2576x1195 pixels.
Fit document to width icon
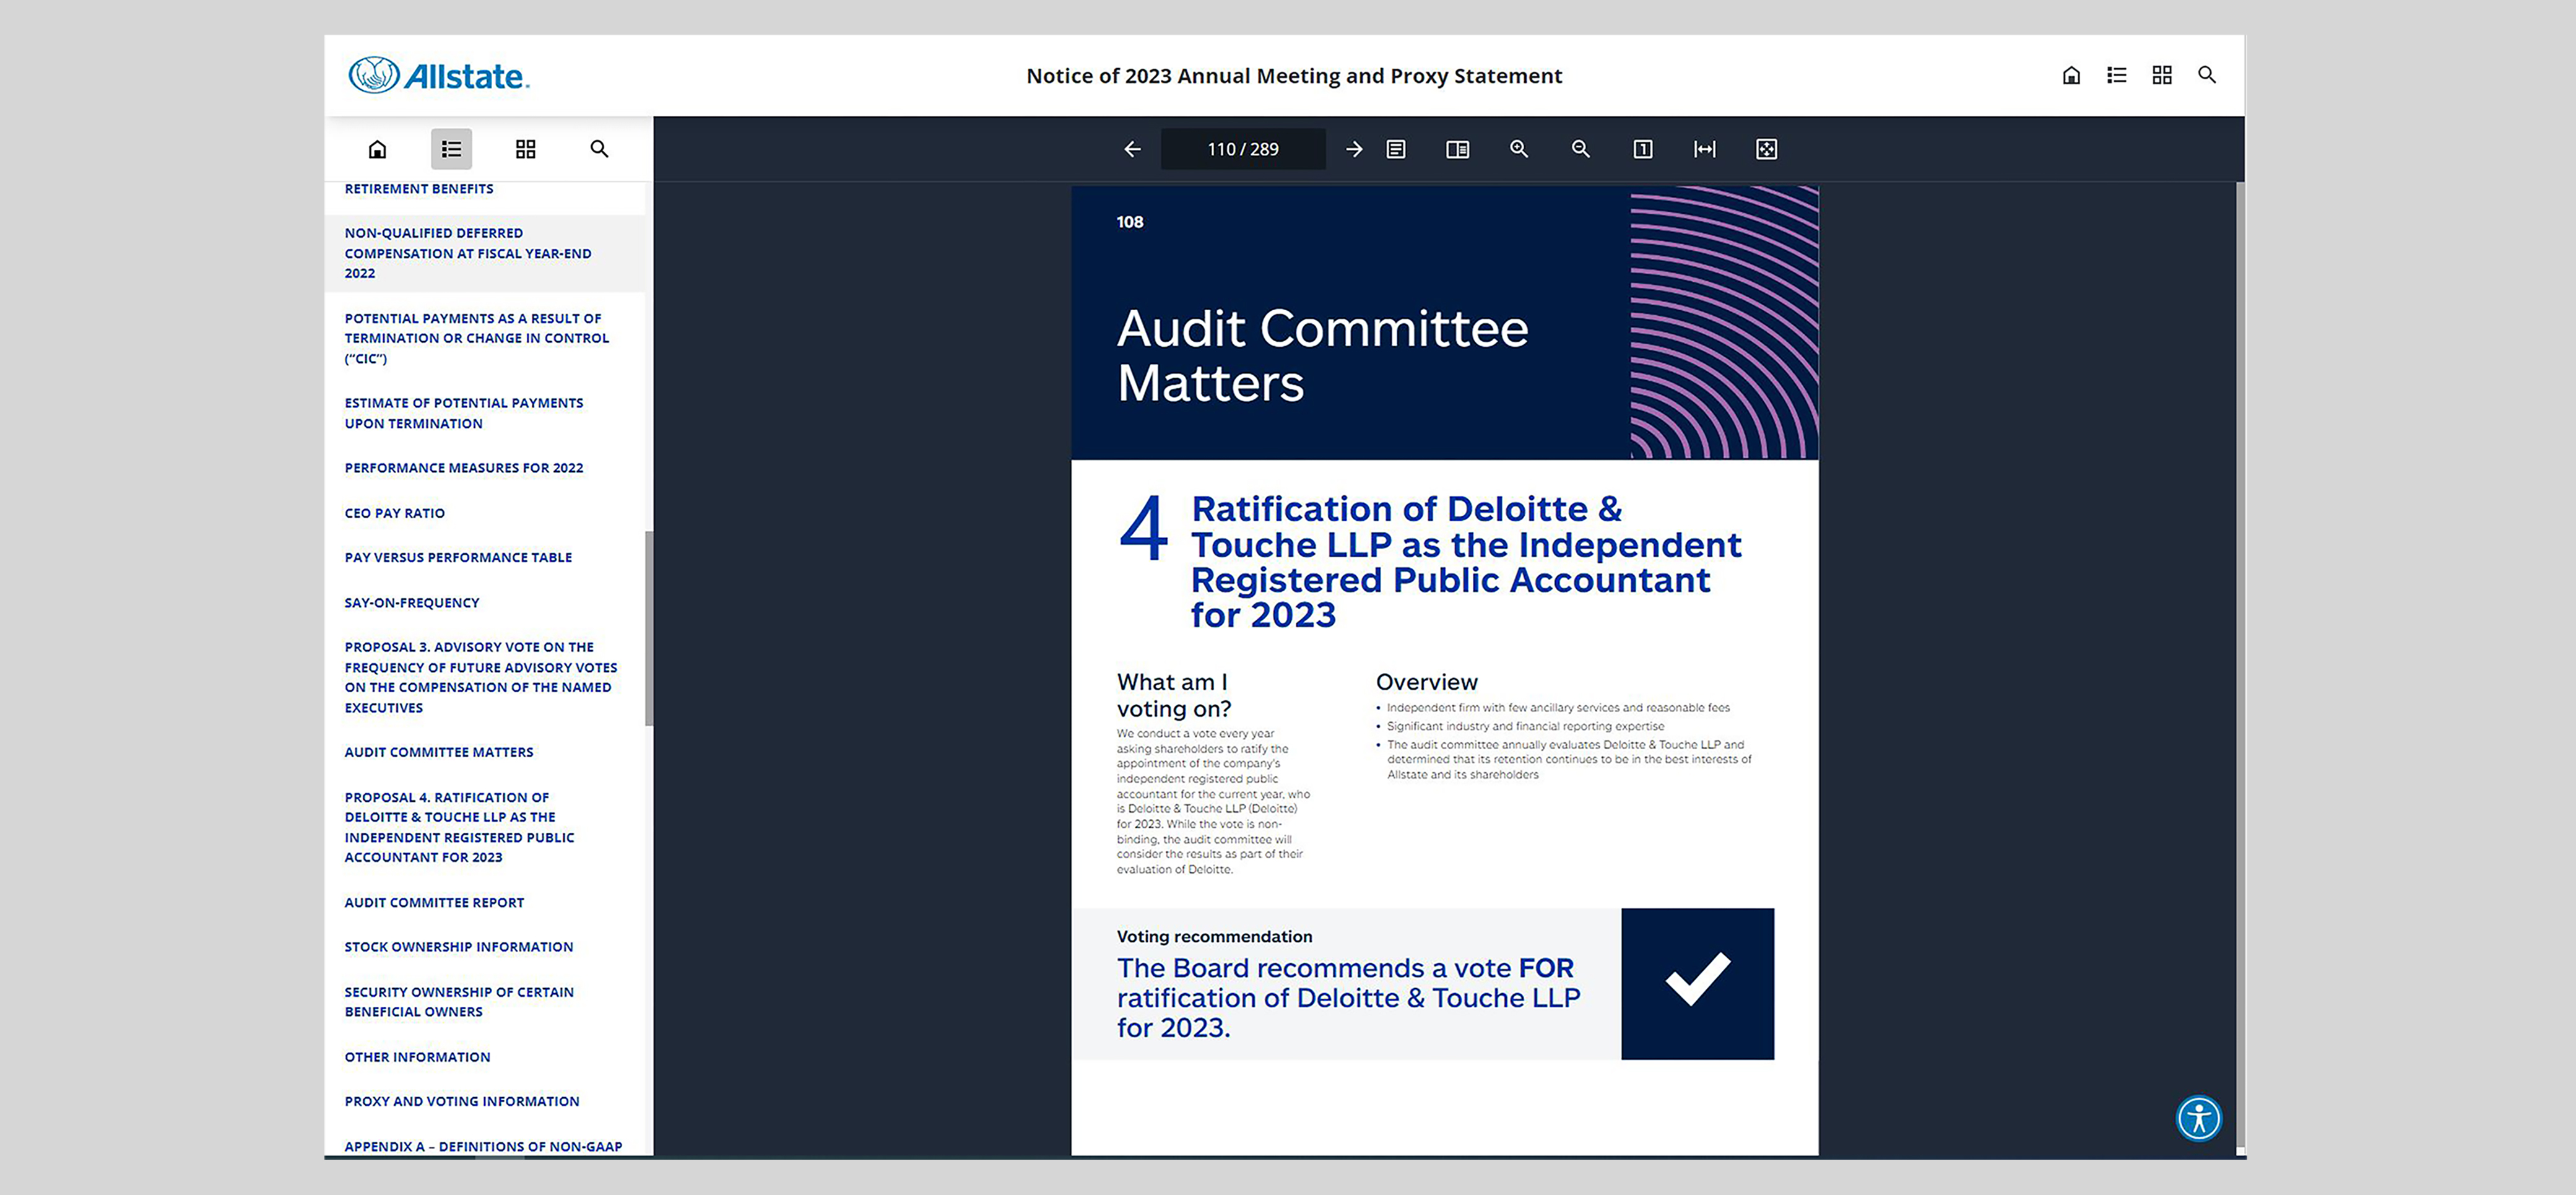(1705, 149)
